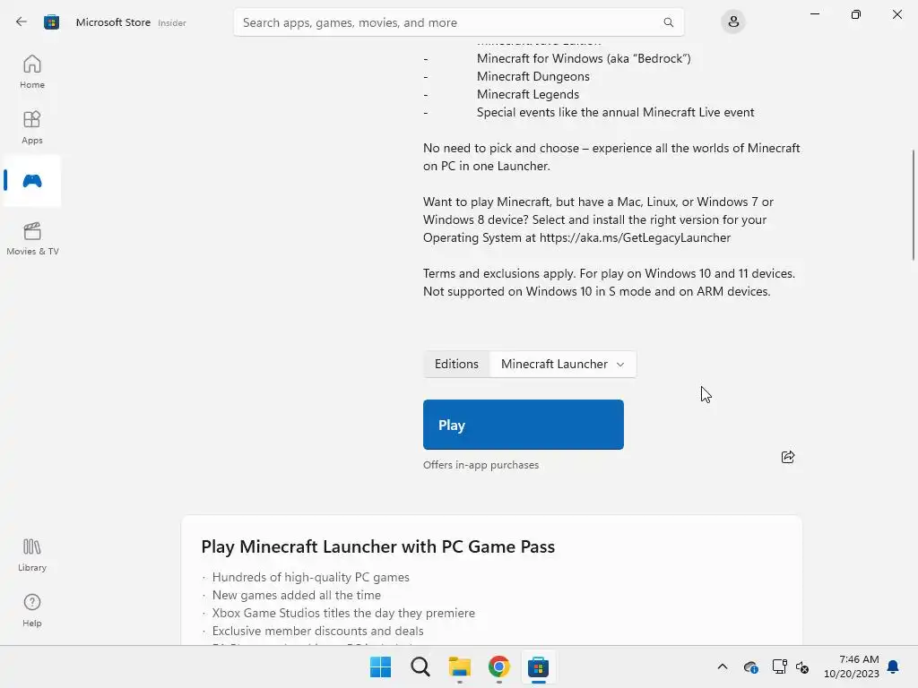The image size is (918, 688).
Task: Click the Play button
Action: 524,425
